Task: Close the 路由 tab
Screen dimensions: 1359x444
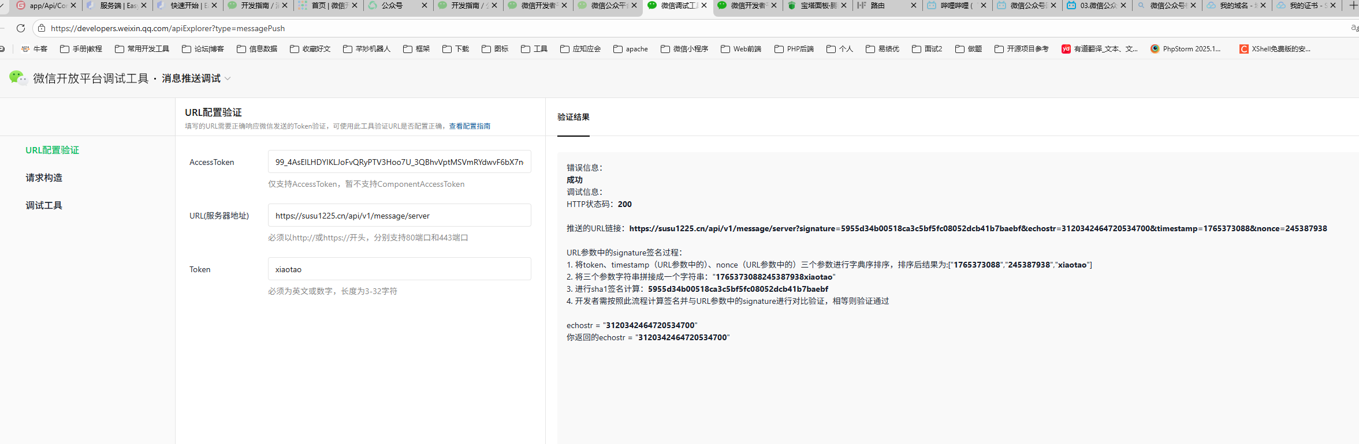Action: pos(914,5)
